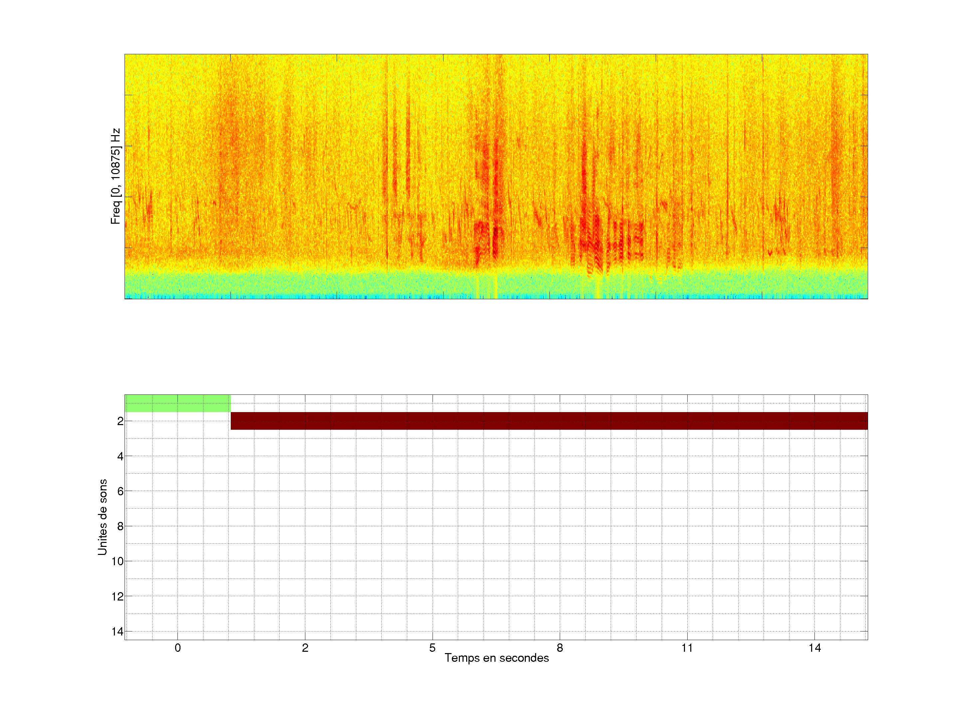Viewport: 959px width, 719px height.
Task: Click the dark red bar in row 2
Action: coord(549,421)
